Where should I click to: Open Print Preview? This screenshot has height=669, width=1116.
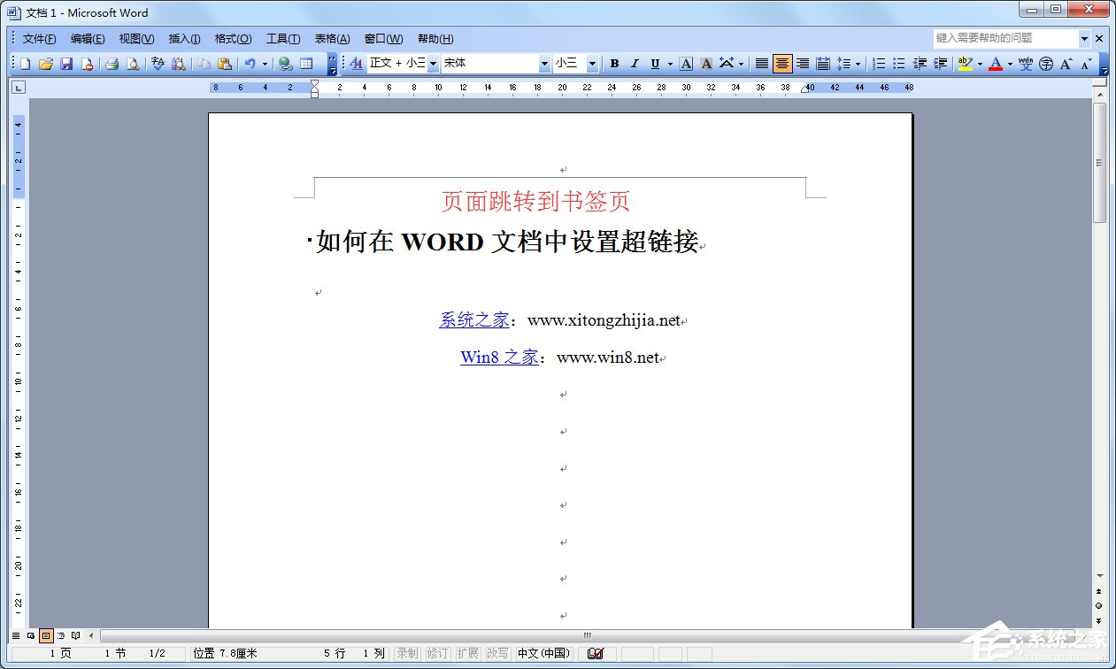(x=135, y=63)
